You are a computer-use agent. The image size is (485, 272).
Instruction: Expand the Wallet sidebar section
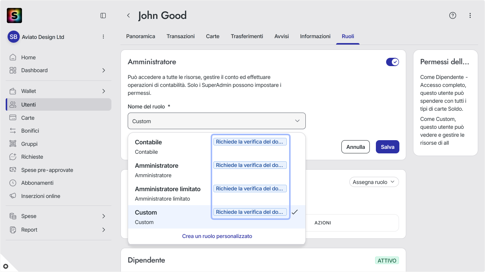[59, 91]
